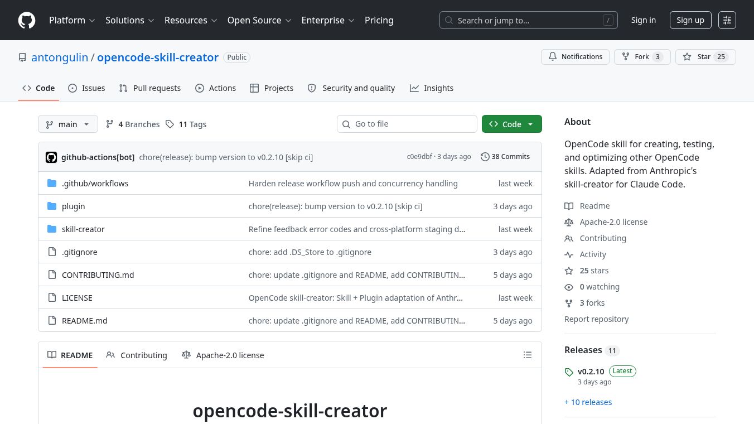The height and width of the screenshot is (424, 754).
Task: Open the "+ 10 releases" link
Action: pos(588,402)
